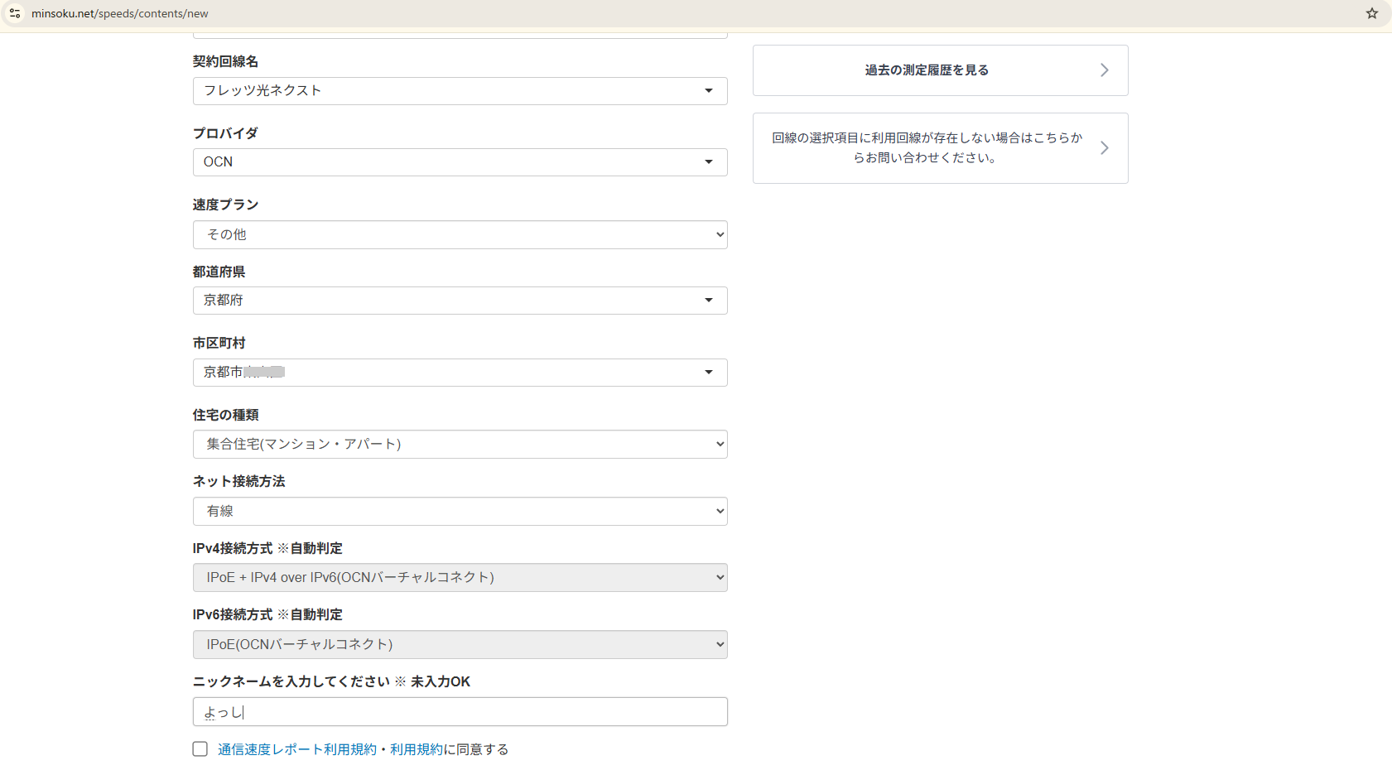The image size is (1392, 770).
Task: Open the 住宅の種類 housing type dropdown
Action: coord(460,445)
